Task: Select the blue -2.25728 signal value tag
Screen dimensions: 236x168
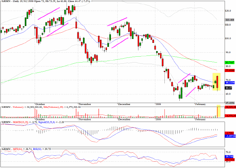Action: tap(230, 136)
